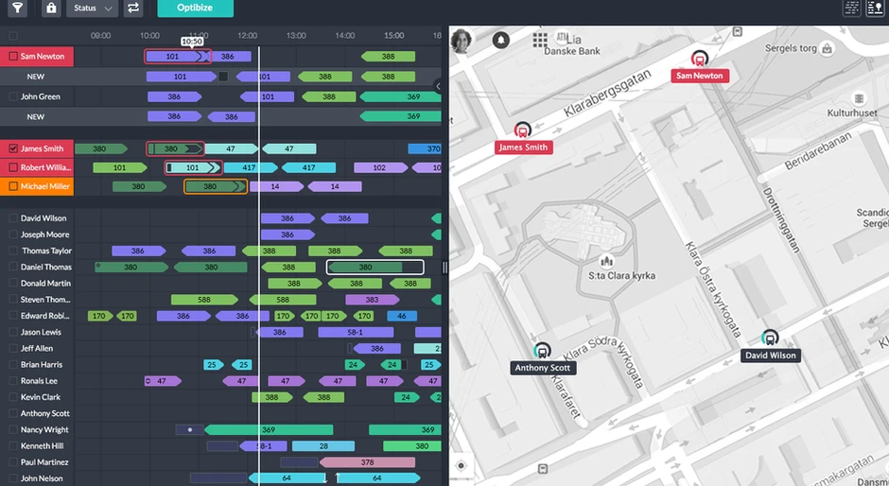Select the Kevin Clark driver row name

[x=41, y=397]
